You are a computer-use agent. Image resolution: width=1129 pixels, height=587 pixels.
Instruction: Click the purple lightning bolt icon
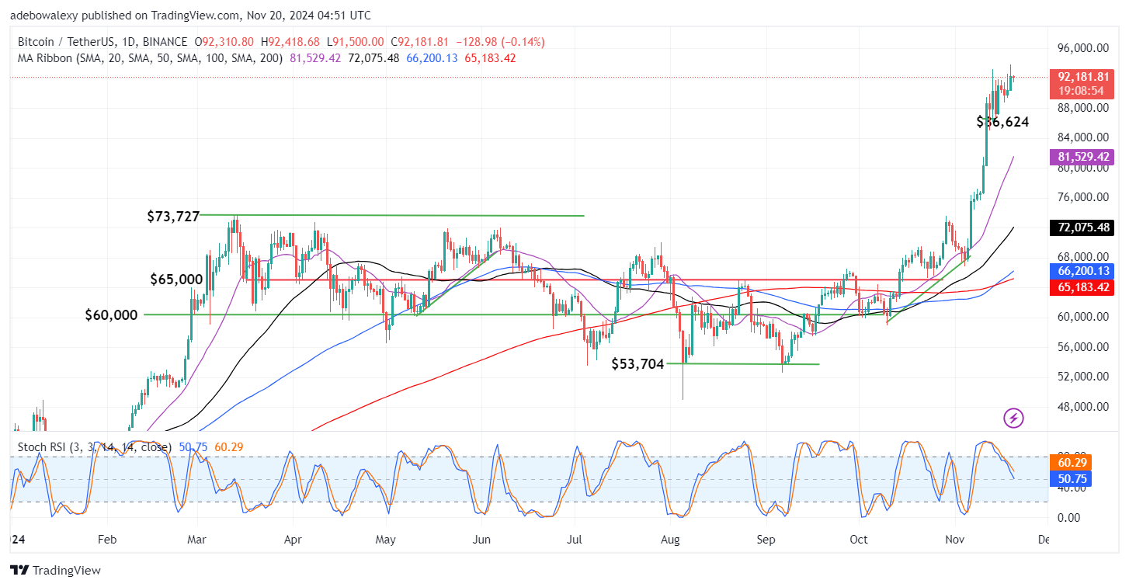(x=1013, y=419)
